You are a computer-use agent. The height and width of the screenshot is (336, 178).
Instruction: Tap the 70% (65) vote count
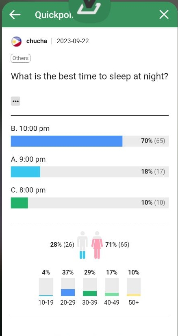pos(153,141)
